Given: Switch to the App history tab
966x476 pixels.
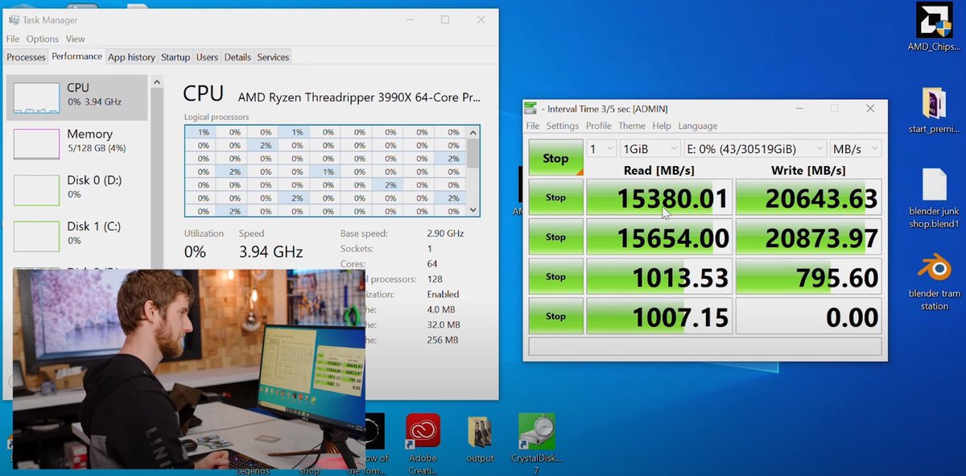Looking at the screenshot, I should pyautogui.click(x=131, y=57).
